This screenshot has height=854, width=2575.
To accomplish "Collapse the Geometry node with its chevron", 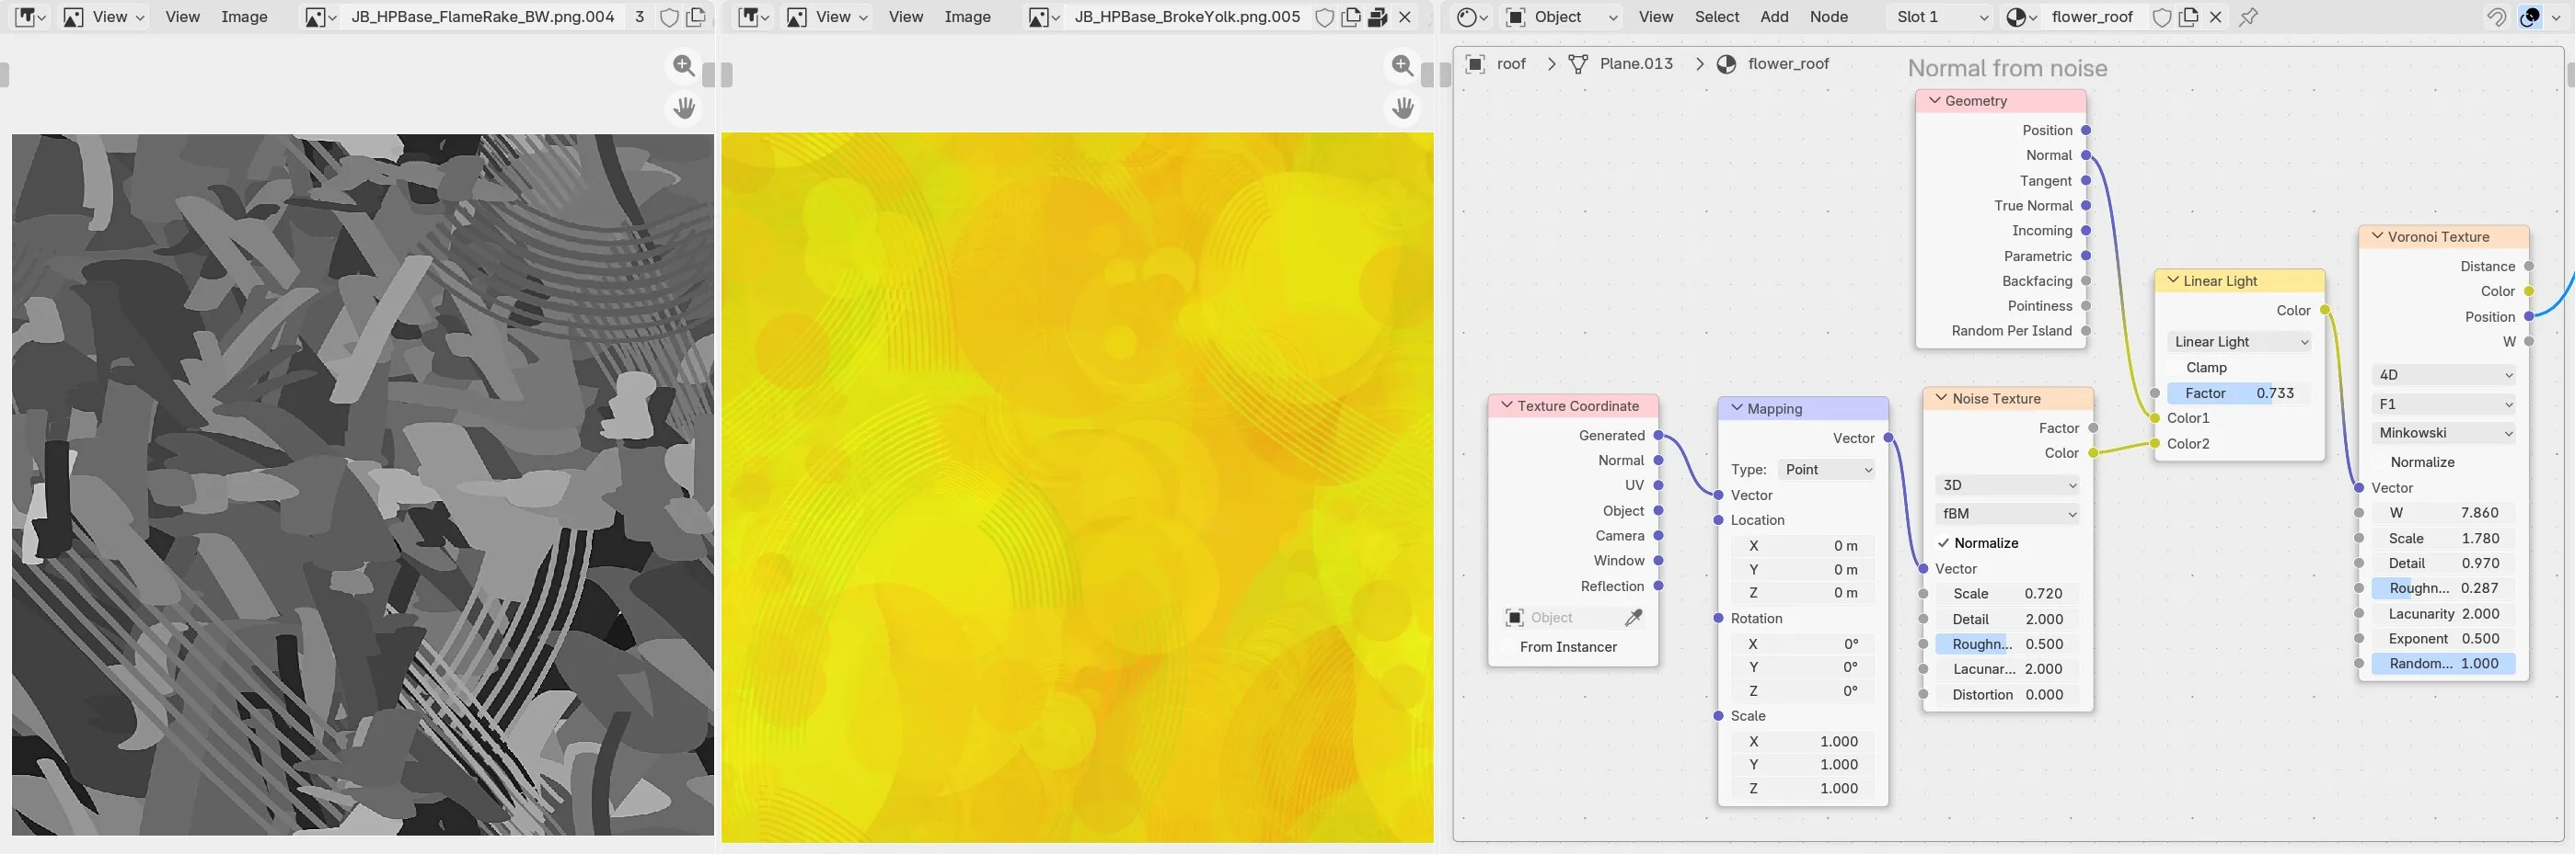I will pos(1935,101).
